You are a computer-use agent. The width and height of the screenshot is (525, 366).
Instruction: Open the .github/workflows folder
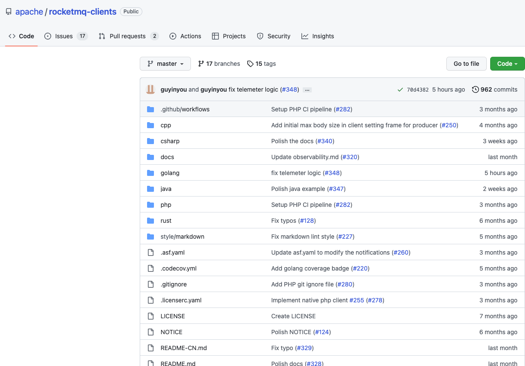(x=185, y=109)
